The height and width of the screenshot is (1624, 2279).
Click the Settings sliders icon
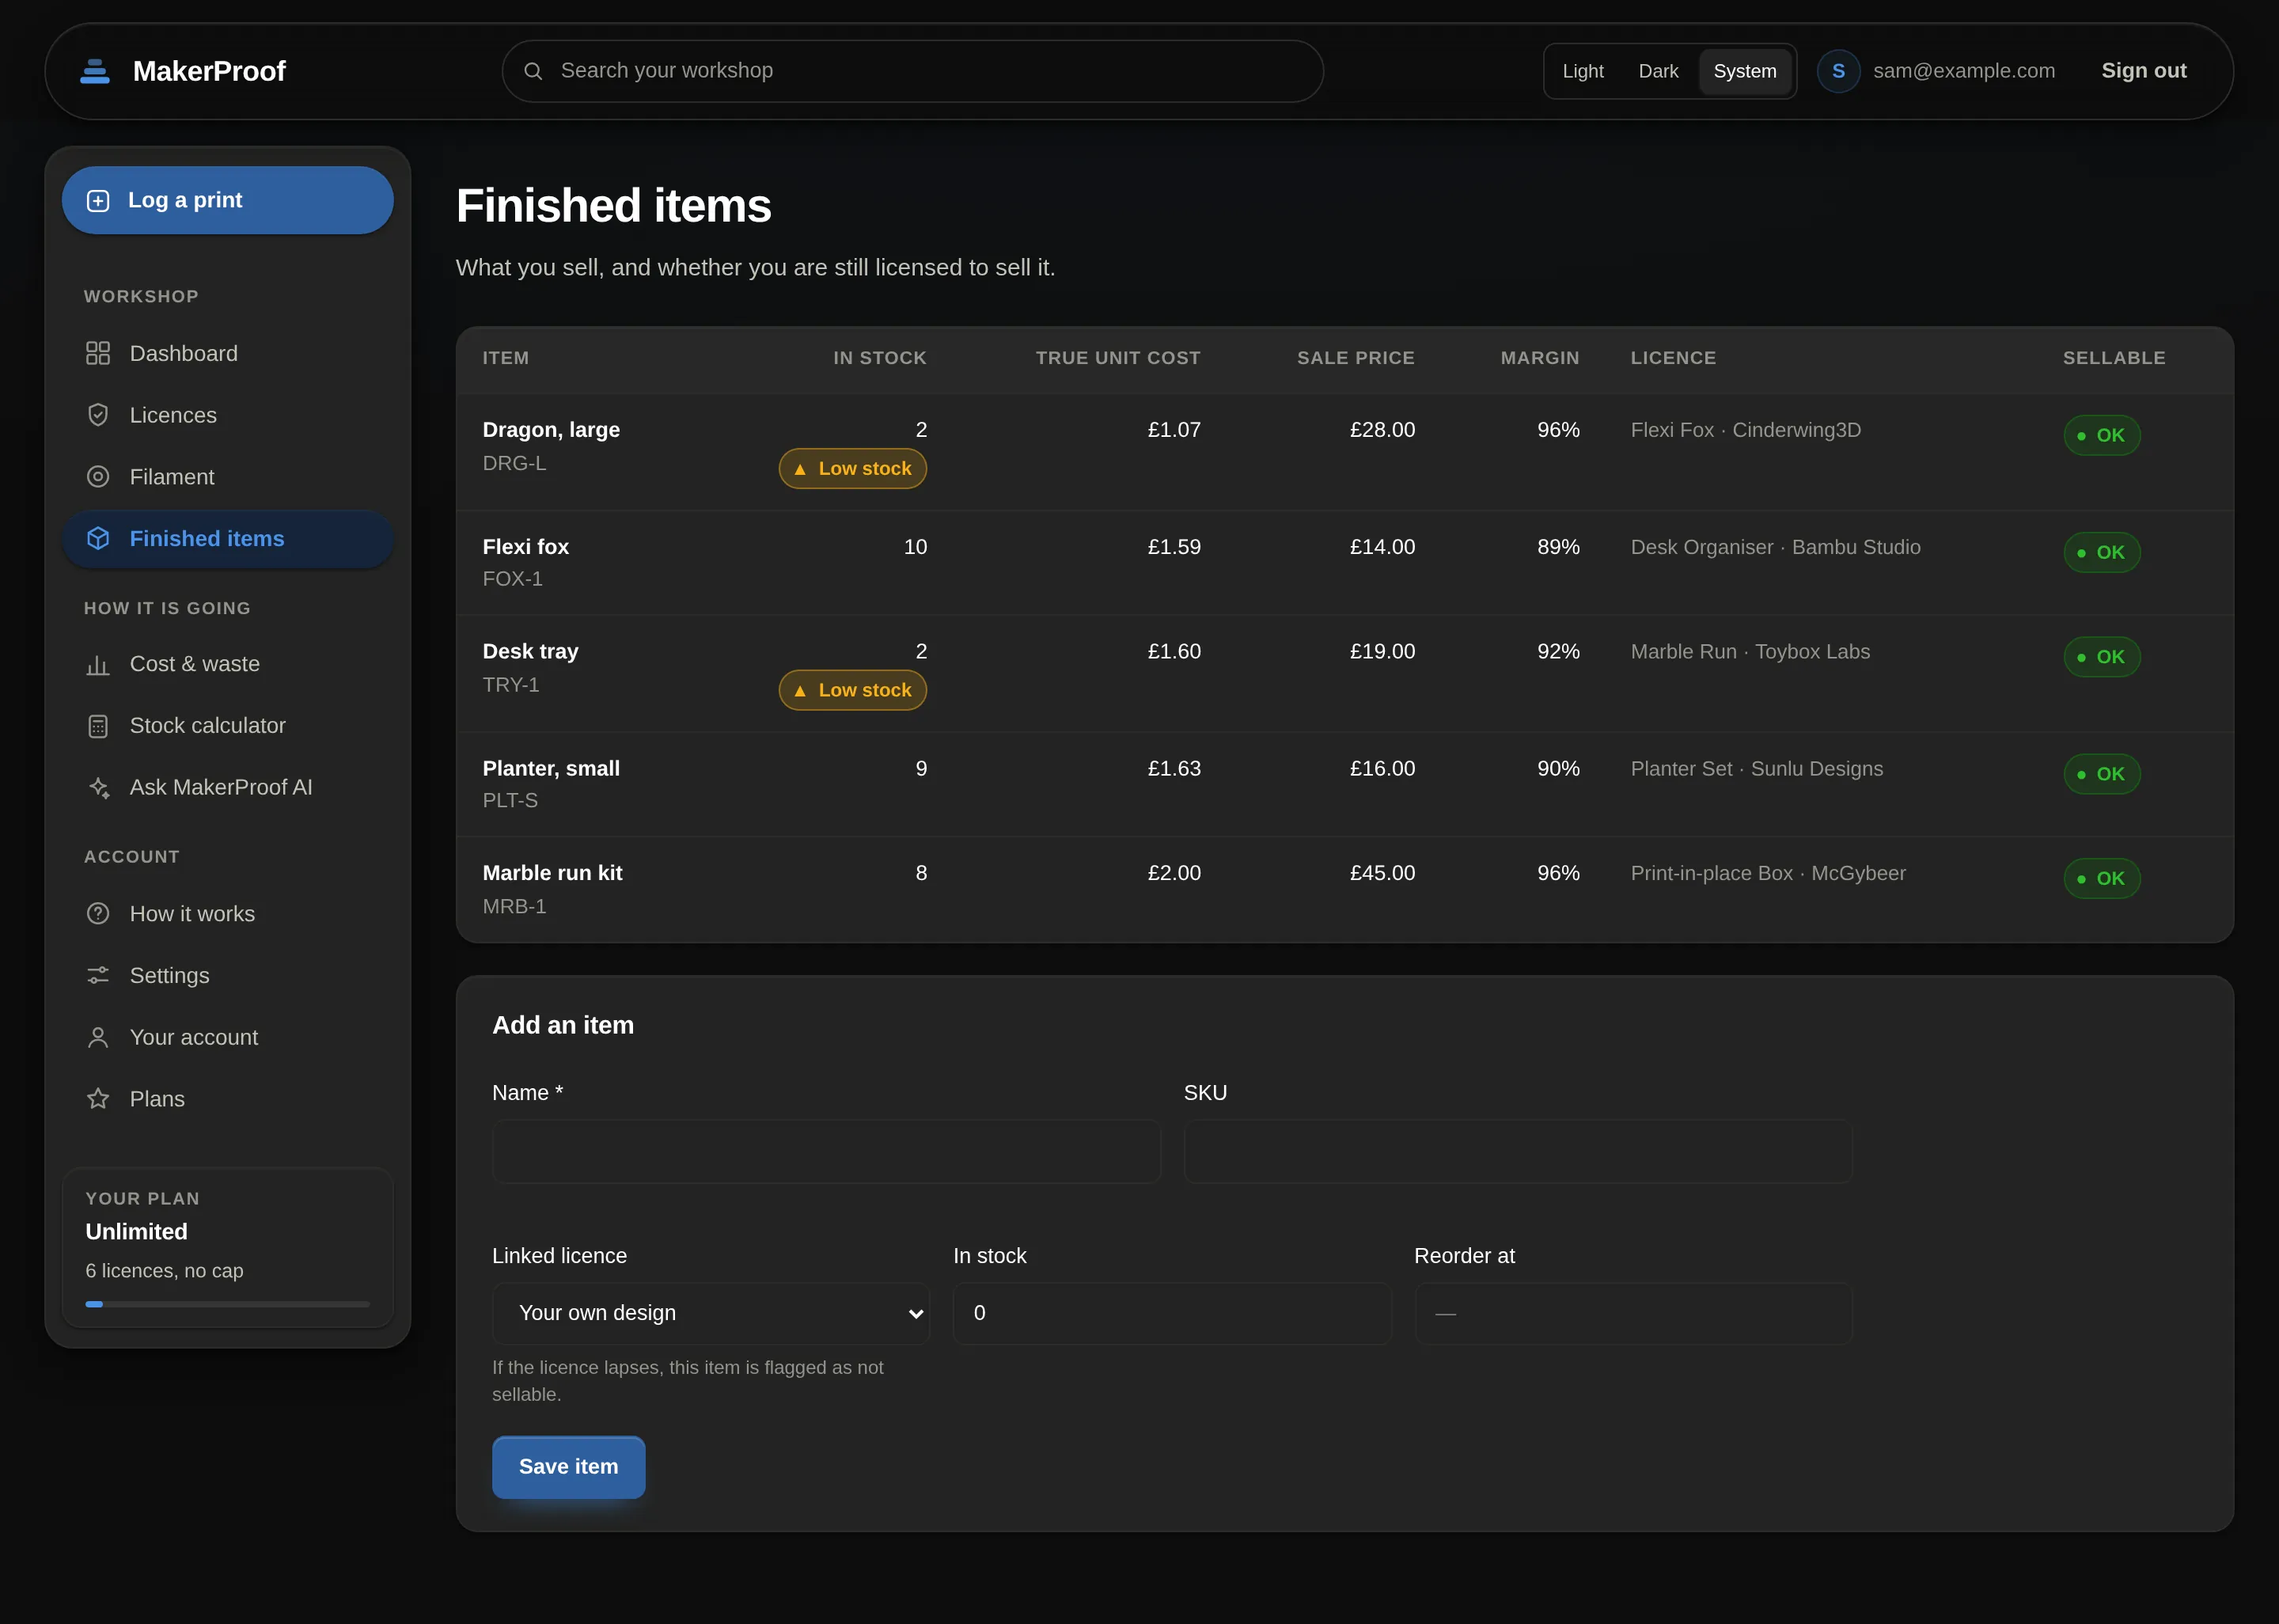98,975
